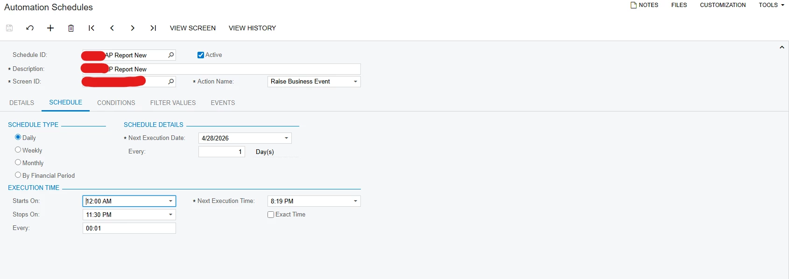Switch to SCHEDULE tab
Image resolution: width=789 pixels, height=279 pixels.
[x=66, y=102]
